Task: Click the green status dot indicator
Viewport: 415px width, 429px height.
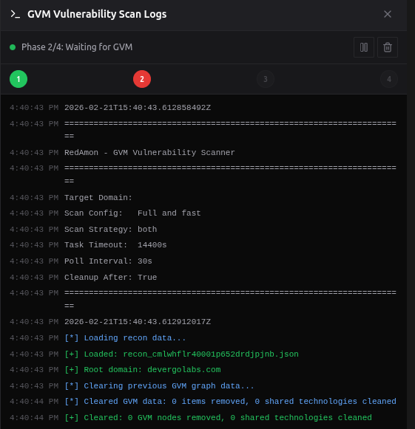Action: tap(13, 47)
